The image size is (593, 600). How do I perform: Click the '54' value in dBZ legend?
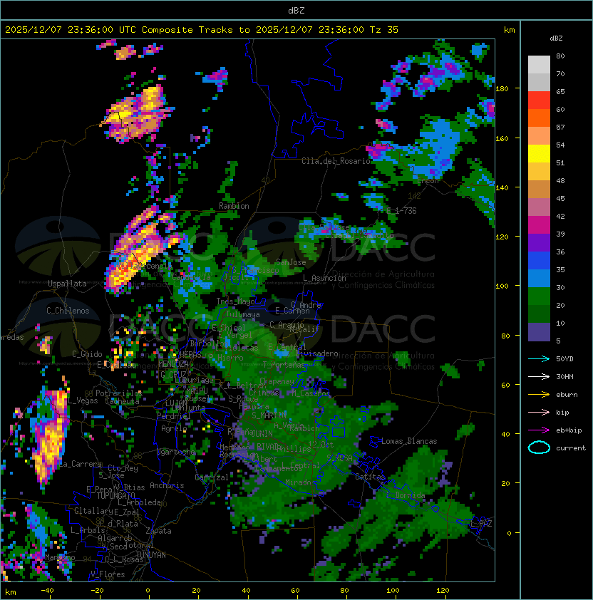pyautogui.click(x=560, y=145)
